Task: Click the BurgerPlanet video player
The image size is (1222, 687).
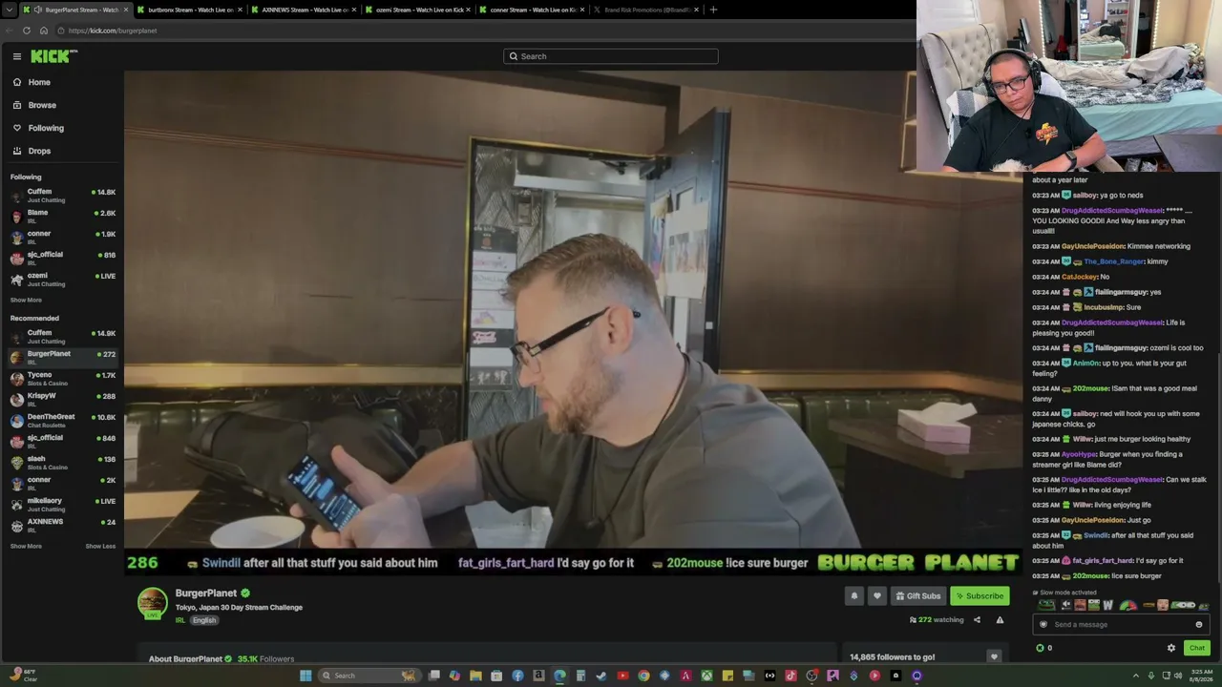Action: pyautogui.click(x=573, y=323)
